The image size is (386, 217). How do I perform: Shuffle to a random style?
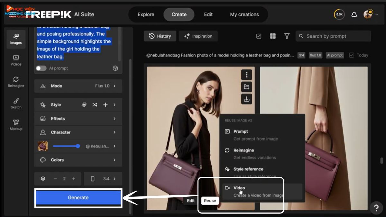95,105
